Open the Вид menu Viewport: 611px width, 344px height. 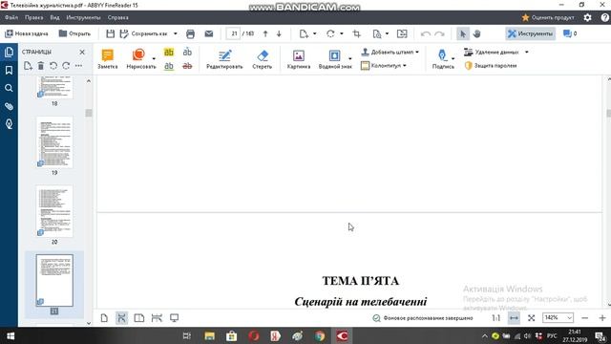(x=54, y=17)
